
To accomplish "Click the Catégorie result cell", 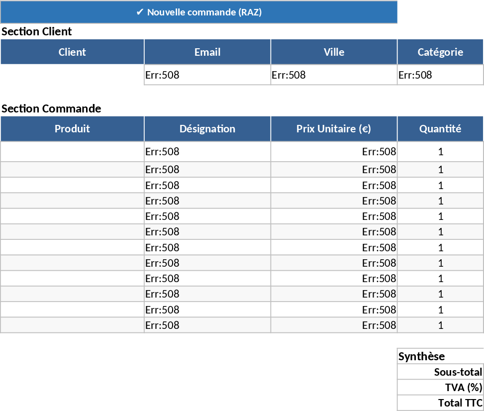I will pyautogui.click(x=440, y=75).
